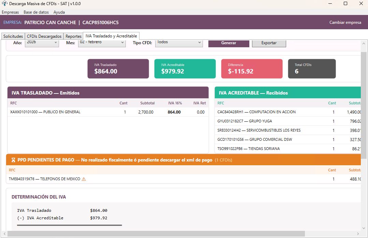Click the horizontal scrollbar thumb
This screenshot has height=238, width=368.
(156, 234)
